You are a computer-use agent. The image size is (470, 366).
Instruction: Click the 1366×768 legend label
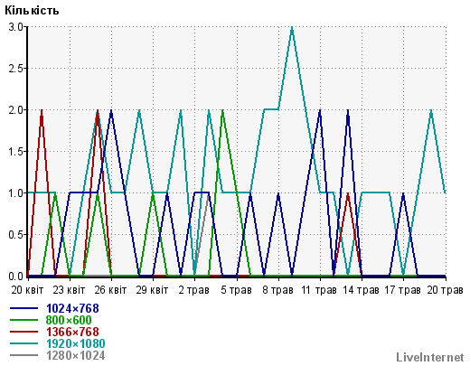coord(72,332)
